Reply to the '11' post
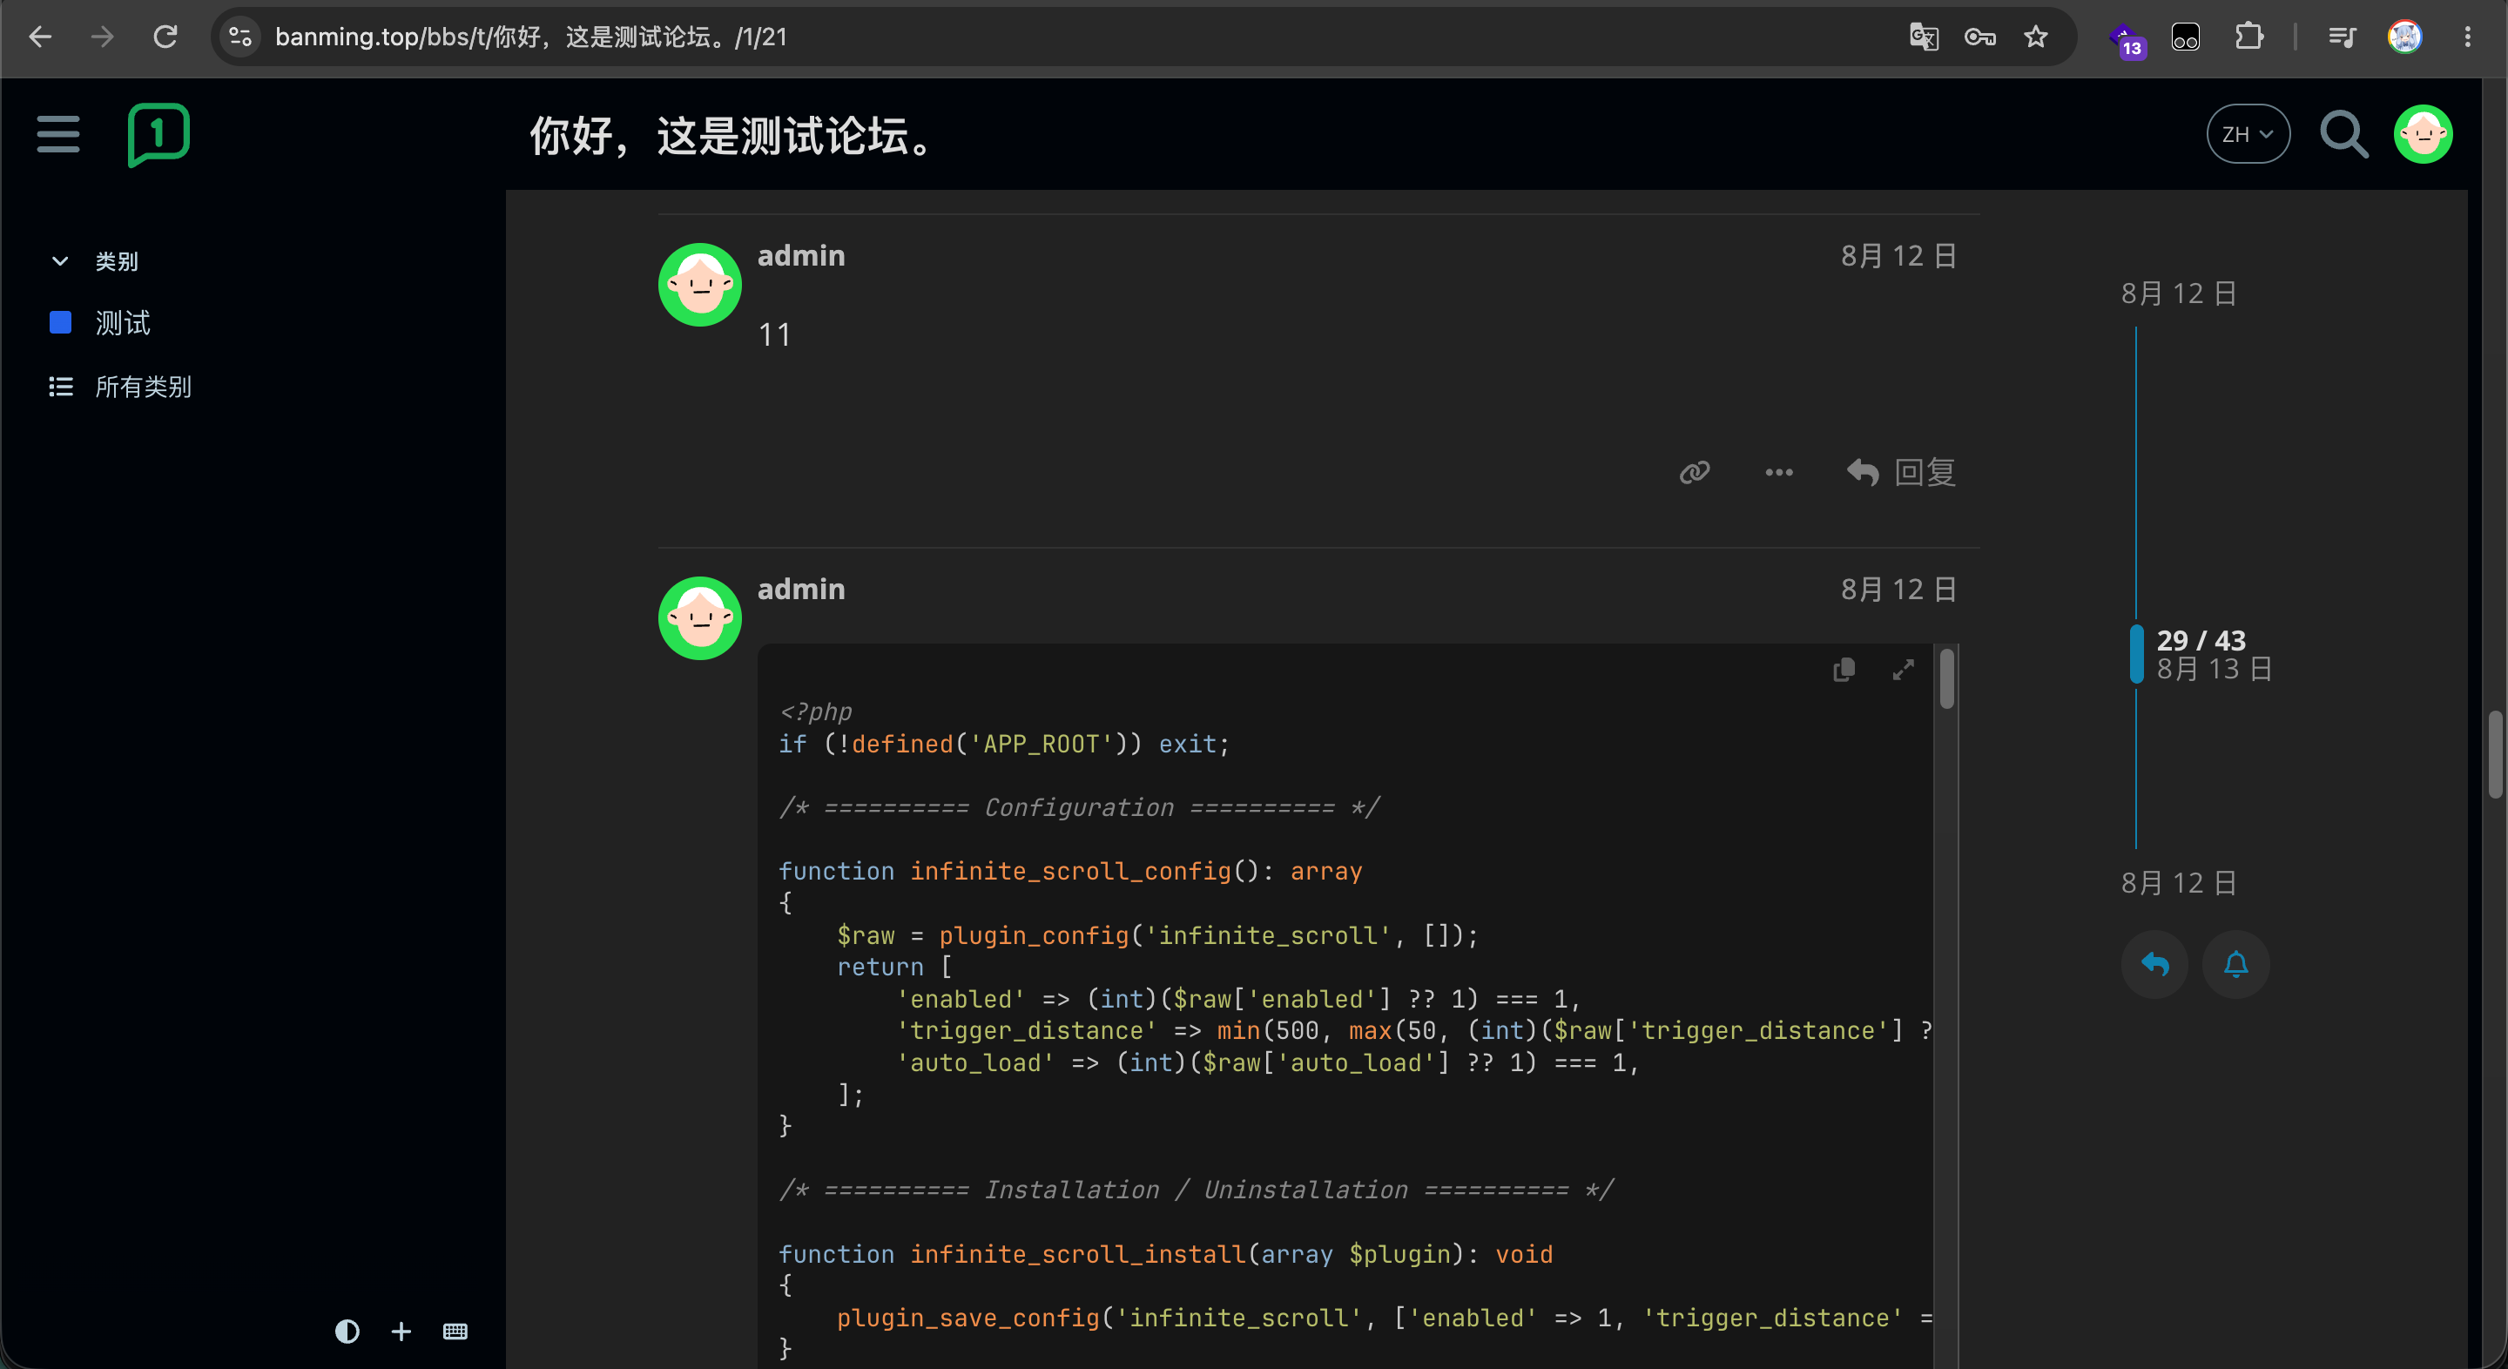Image resolution: width=2508 pixels, height=1369 pixels. [x=1900, y=472]
